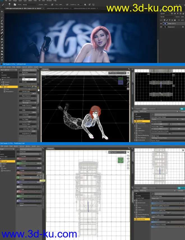Image resolution: width=185 pixels, height=240 pixels.
Task: Toggle the Two Sided light switch
Action: coord(30,122)
